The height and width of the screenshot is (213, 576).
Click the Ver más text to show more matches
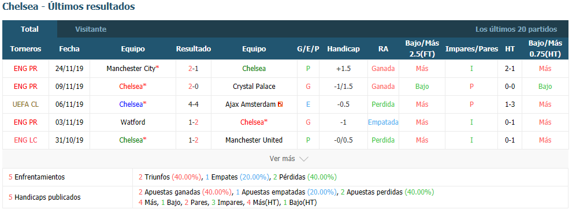pyautogui.click(x=282, y=159)
